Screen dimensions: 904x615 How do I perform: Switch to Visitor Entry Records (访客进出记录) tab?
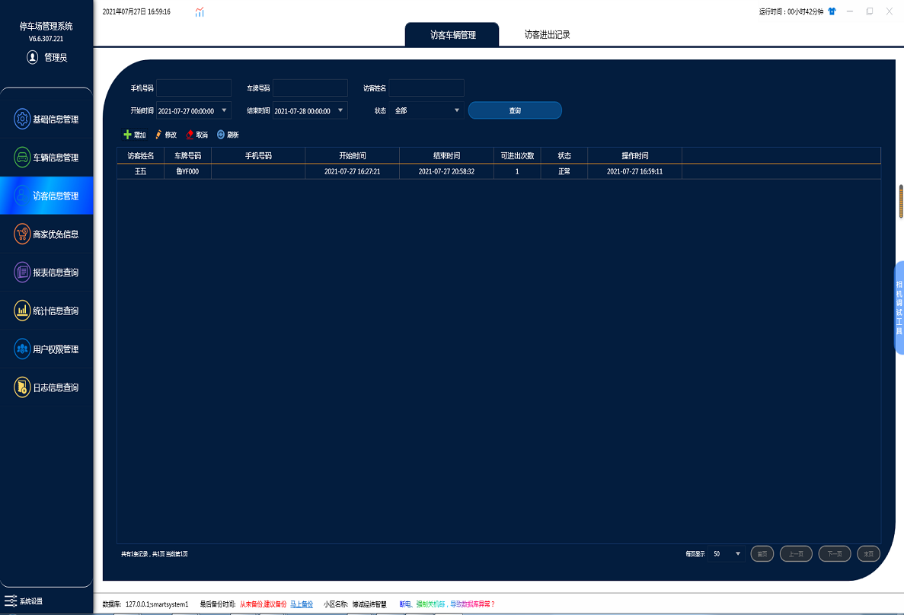(x=547, y=35)
